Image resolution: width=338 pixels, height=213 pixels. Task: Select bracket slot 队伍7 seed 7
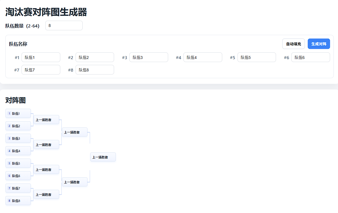pos(18,188)
